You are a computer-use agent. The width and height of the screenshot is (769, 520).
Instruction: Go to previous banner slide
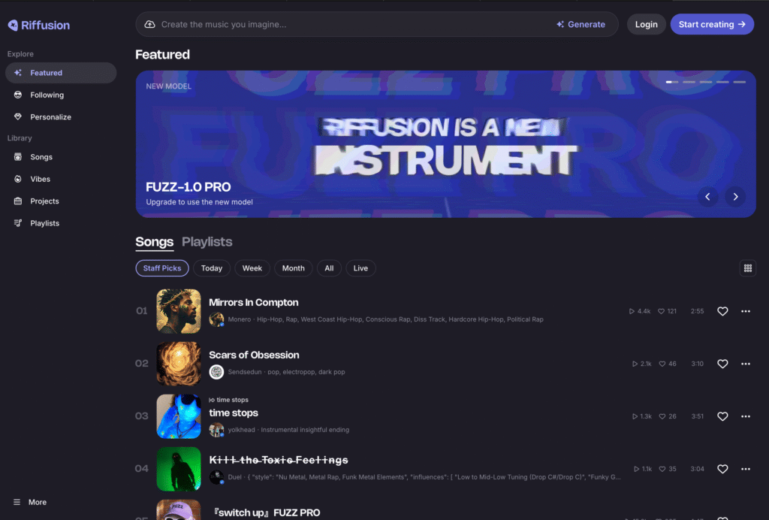707,197
